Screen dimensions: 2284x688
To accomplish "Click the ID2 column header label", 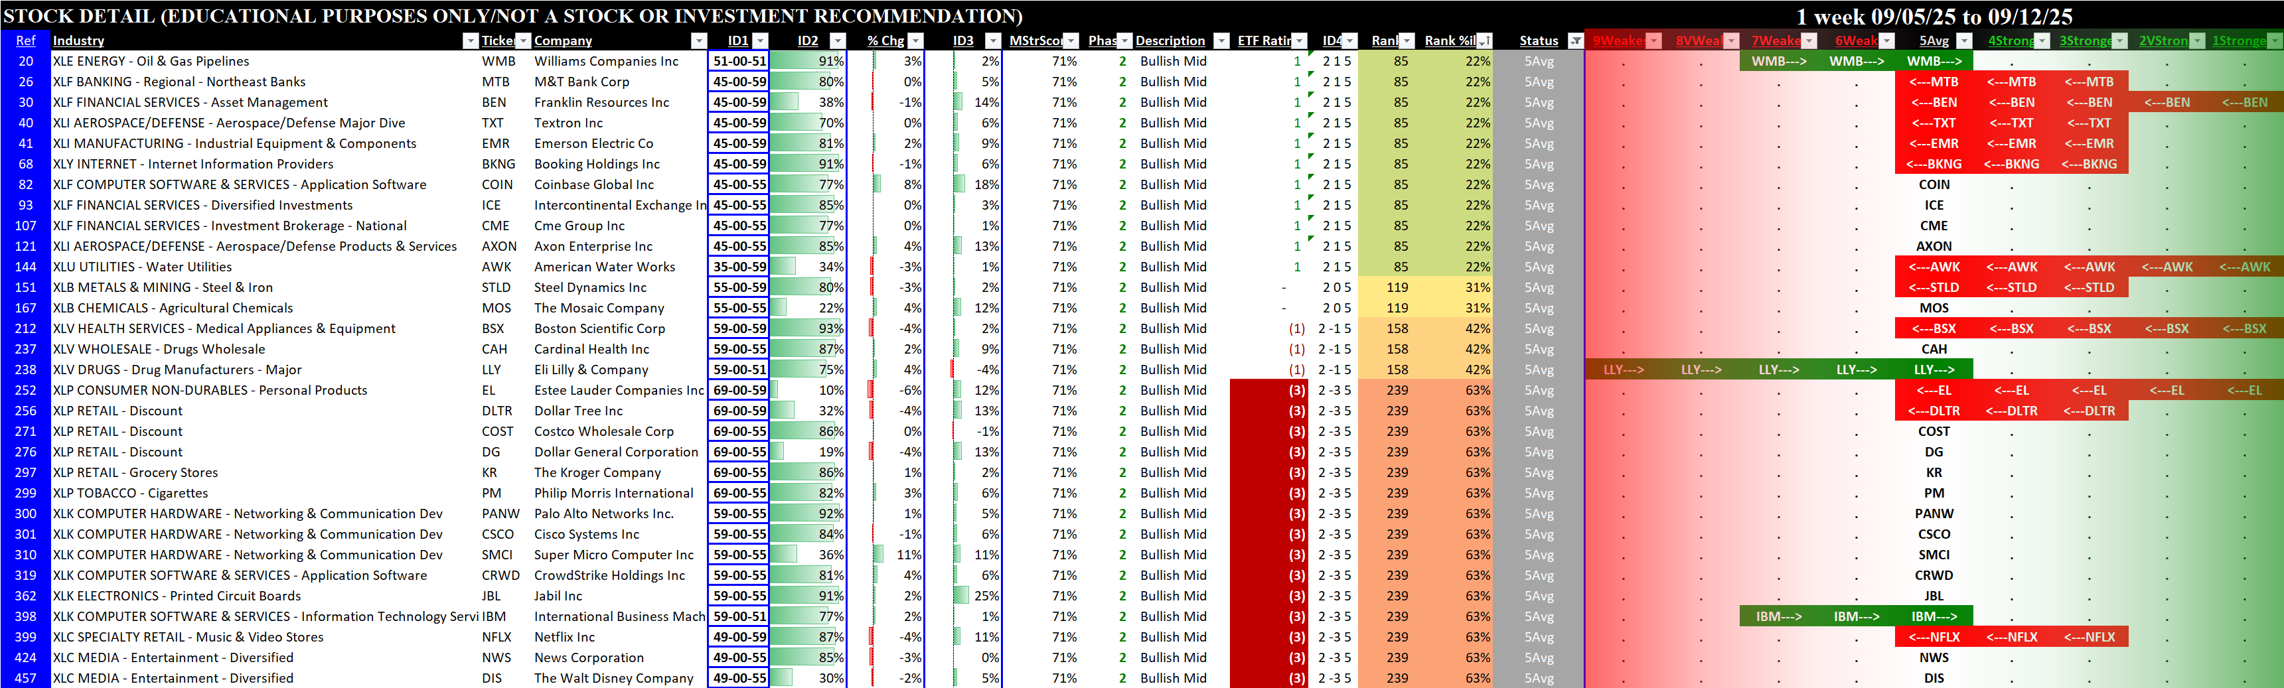I will coord(807,40).
